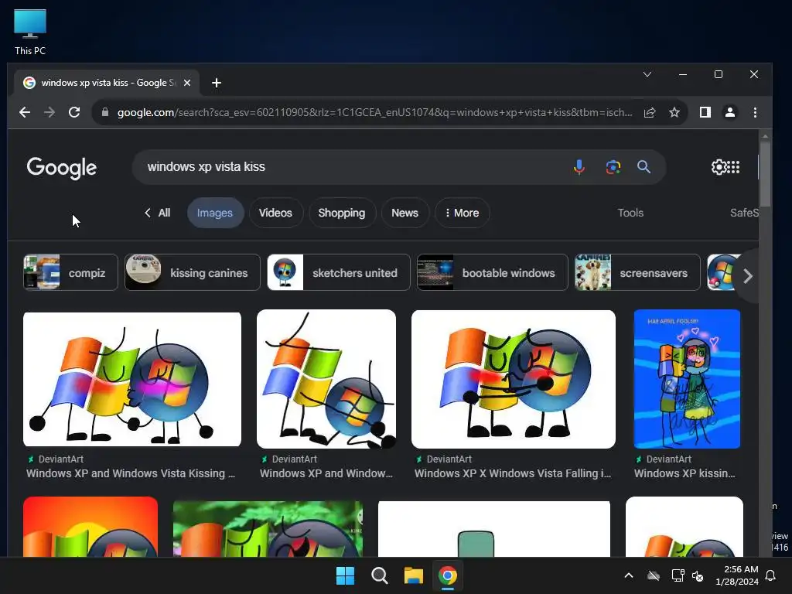Open File Explorer from taskbar
Screen dimensions: 792x594
pos(413,575)
